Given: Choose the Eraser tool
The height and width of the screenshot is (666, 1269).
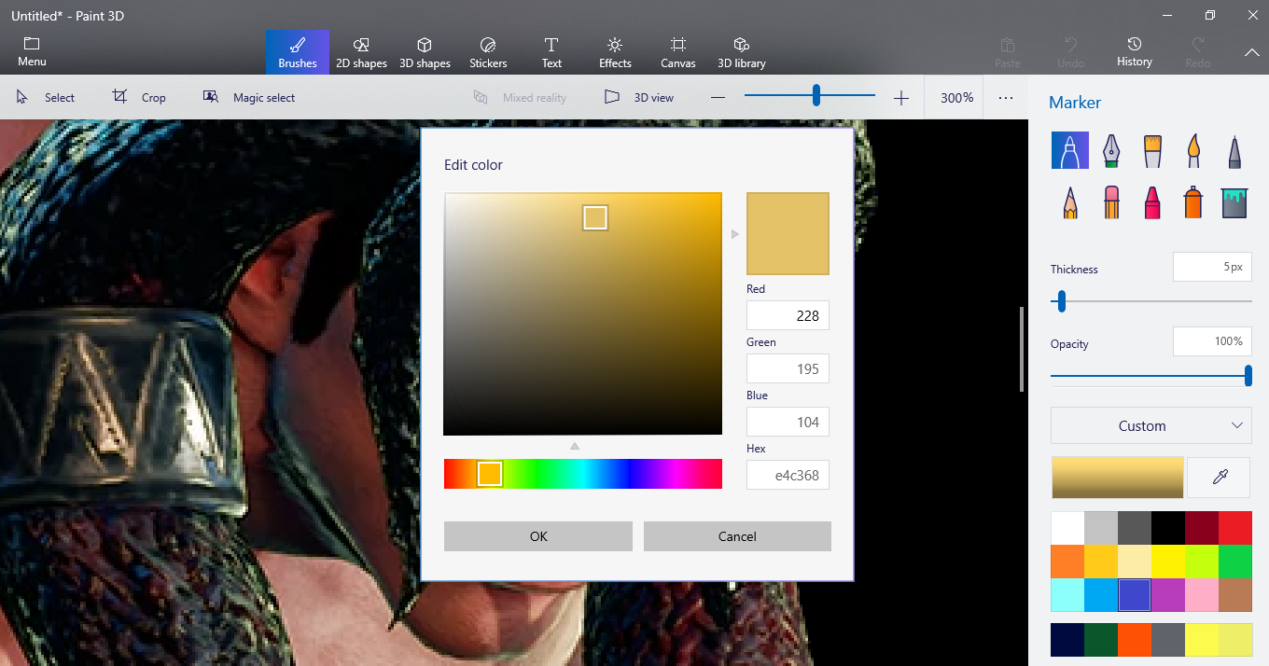Looking at the screenshot, I should pos(1110,202).
